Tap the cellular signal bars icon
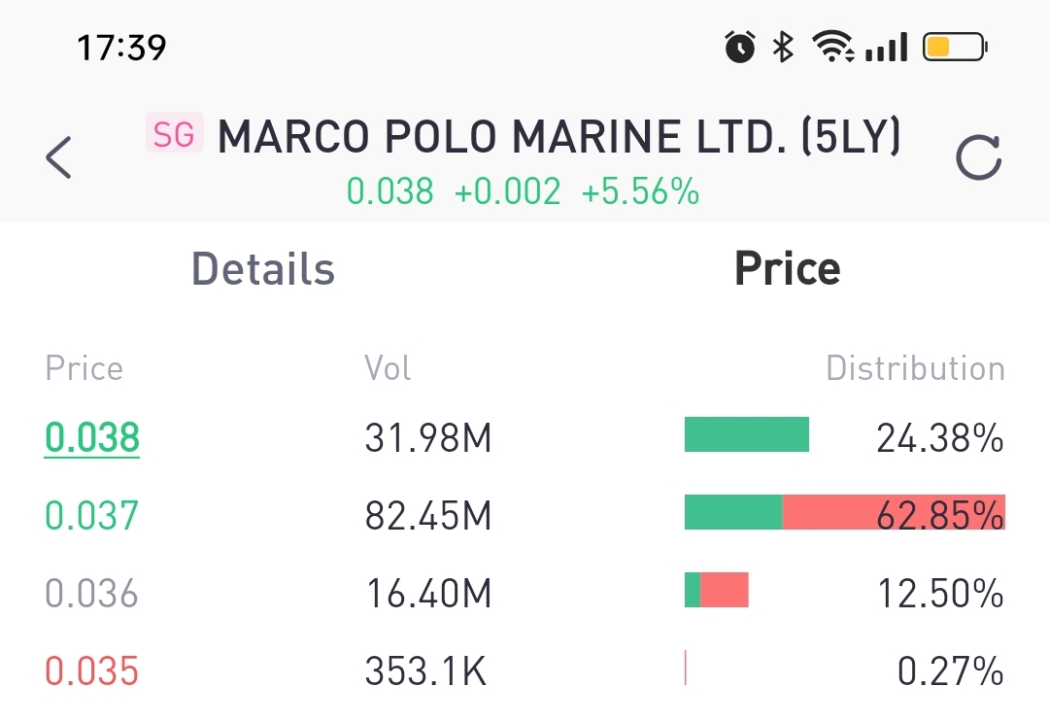 [886, 47]
